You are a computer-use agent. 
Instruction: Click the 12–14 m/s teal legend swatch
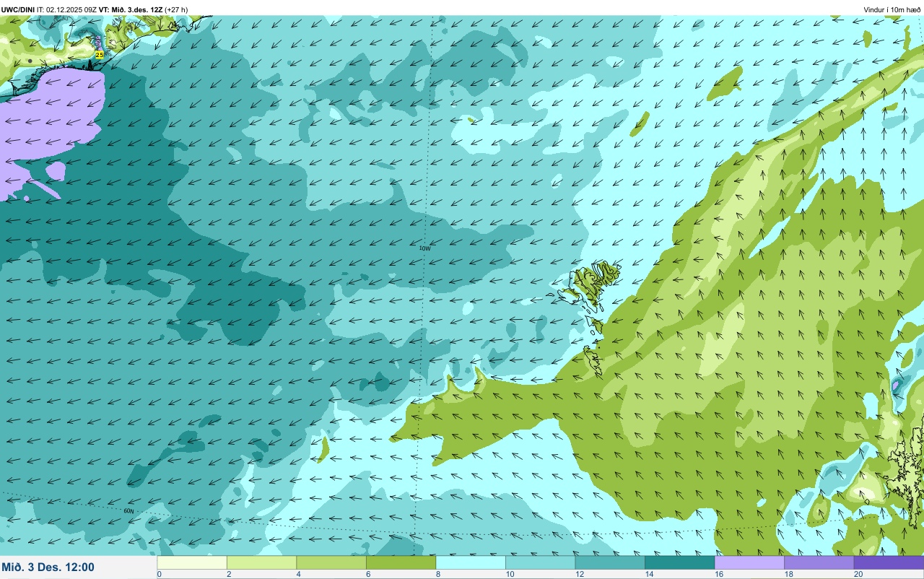click(x=610, y=562)
